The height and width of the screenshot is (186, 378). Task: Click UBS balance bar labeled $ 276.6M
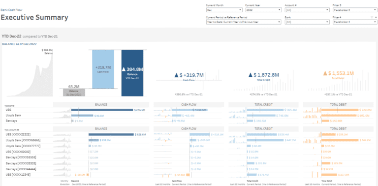click(x=102, y=110)
